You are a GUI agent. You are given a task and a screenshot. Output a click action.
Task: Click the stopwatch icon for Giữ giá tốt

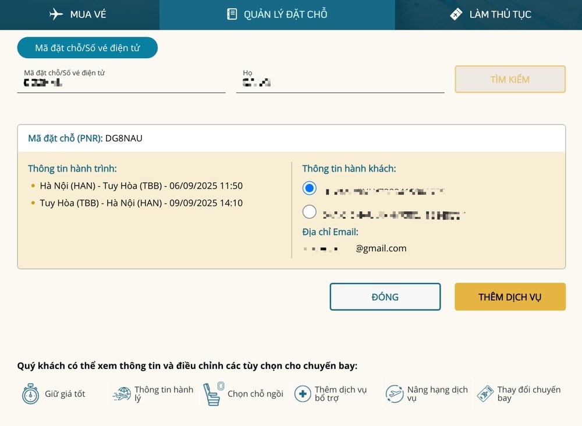point(30,394)
